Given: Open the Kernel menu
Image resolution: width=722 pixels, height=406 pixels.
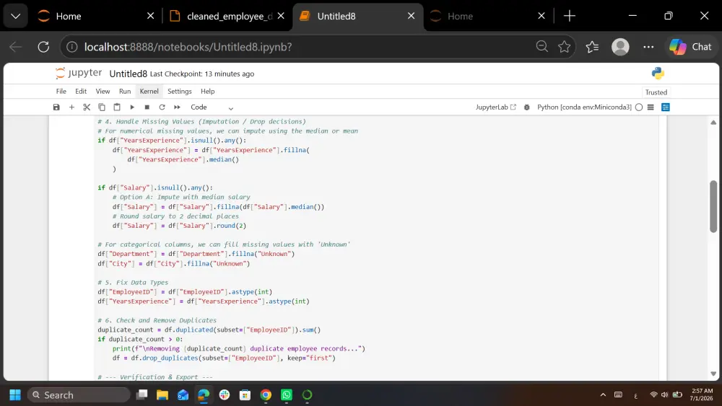Looking at the screenshot, I should (149, 91).
